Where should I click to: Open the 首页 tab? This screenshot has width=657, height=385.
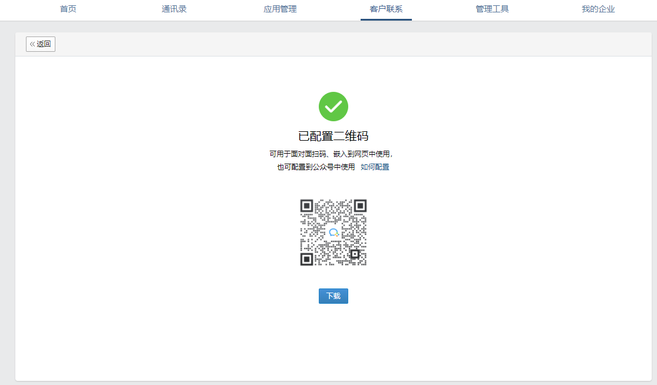pyautogui.click(x=68, y=9)
